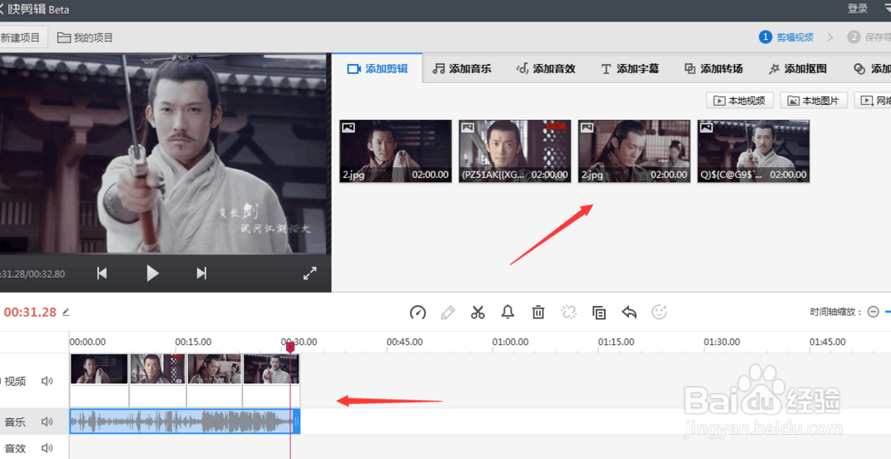The height and width of the screenshot is (459, 891).
Task: Skip to the next clip
Action: tap(201, 273)
